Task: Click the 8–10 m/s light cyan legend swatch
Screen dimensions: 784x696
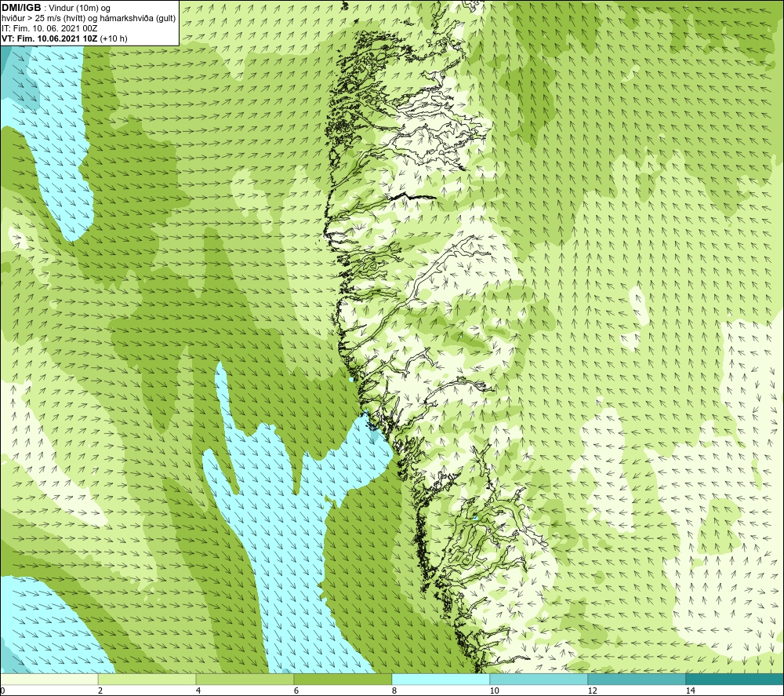Action: [x=441, y=680]
